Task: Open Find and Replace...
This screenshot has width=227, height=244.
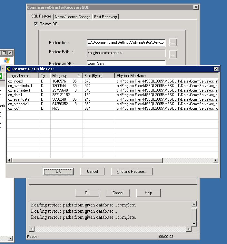Action: coord(132,172)
